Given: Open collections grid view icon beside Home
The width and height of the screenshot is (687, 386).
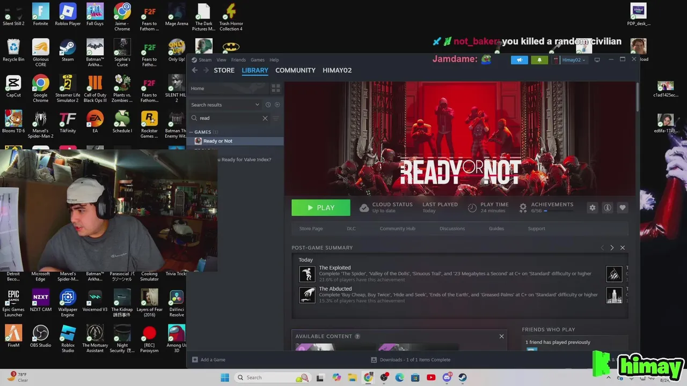Looking at the screenshot, I should point(276,88).
